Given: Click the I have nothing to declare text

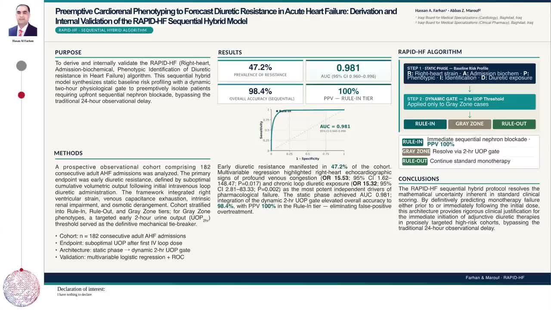Looking at the screenshot, I should coord(74,295).
